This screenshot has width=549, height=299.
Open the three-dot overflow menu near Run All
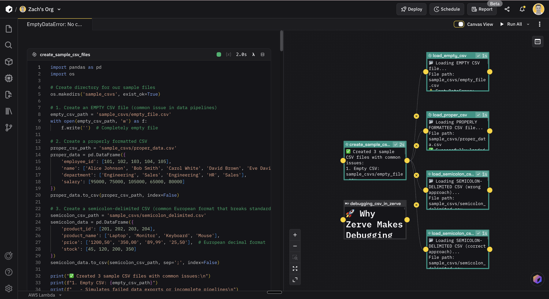(x=540, y=24)
